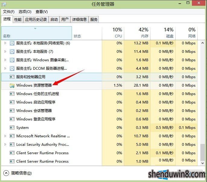The width and height of the screenshot is (207, 182).
Task: Click the vertical scrollbar thumb
Action: [x=203, y=152]
